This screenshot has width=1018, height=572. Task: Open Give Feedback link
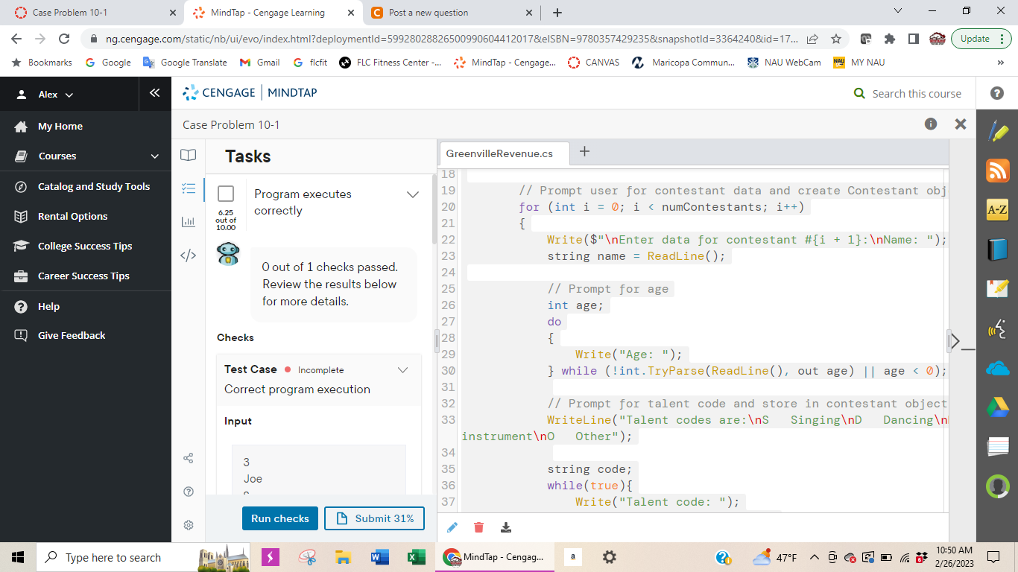click(x=72, y=335)
